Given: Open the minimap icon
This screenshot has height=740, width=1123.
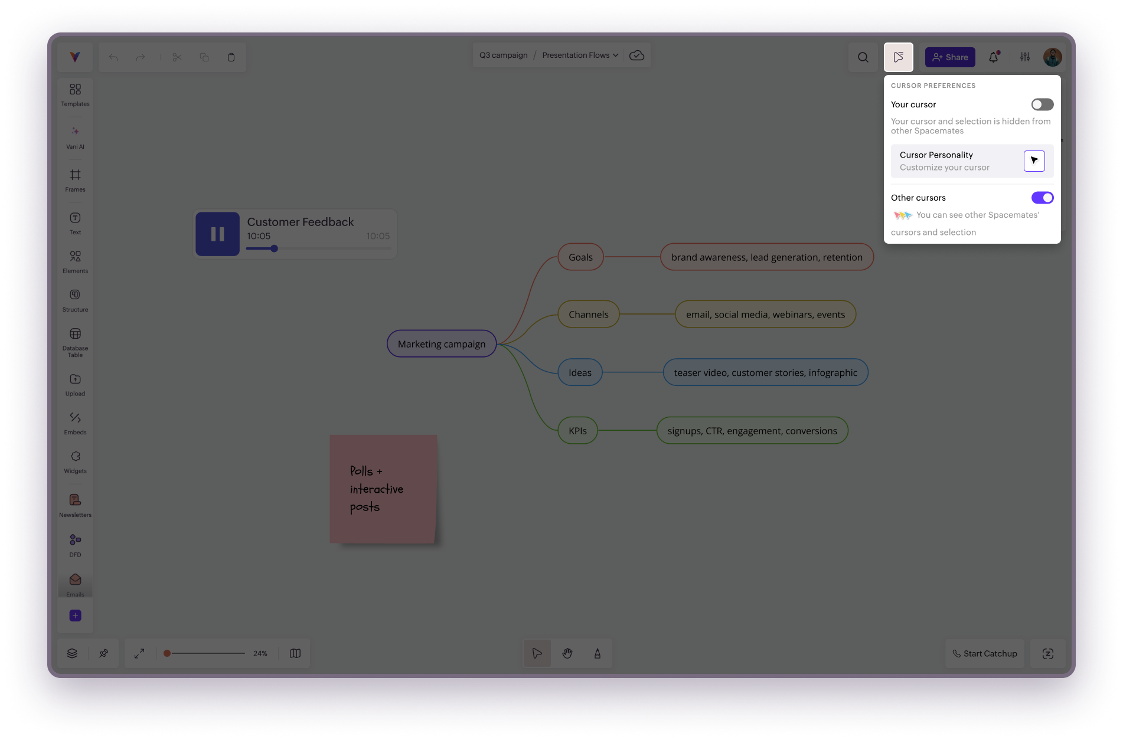Looking at the screenshot, I should [295, 653].
